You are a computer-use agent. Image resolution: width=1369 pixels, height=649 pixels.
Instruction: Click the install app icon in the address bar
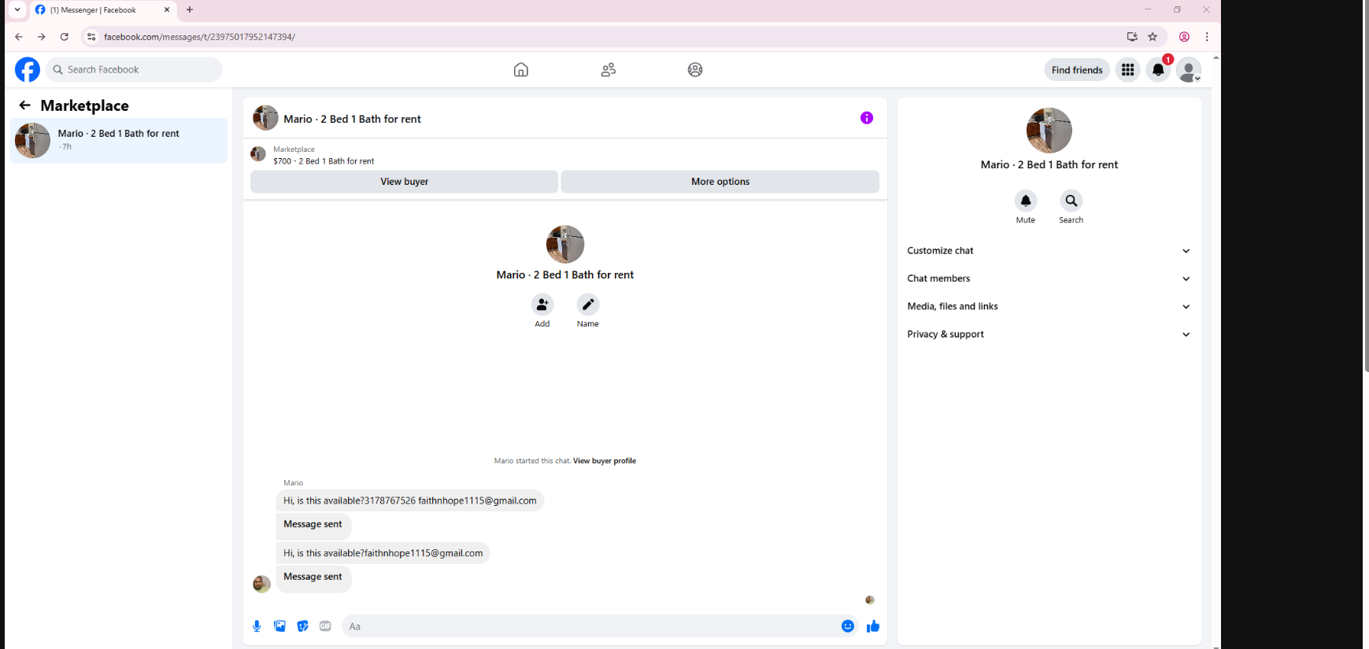point(1132,36)
